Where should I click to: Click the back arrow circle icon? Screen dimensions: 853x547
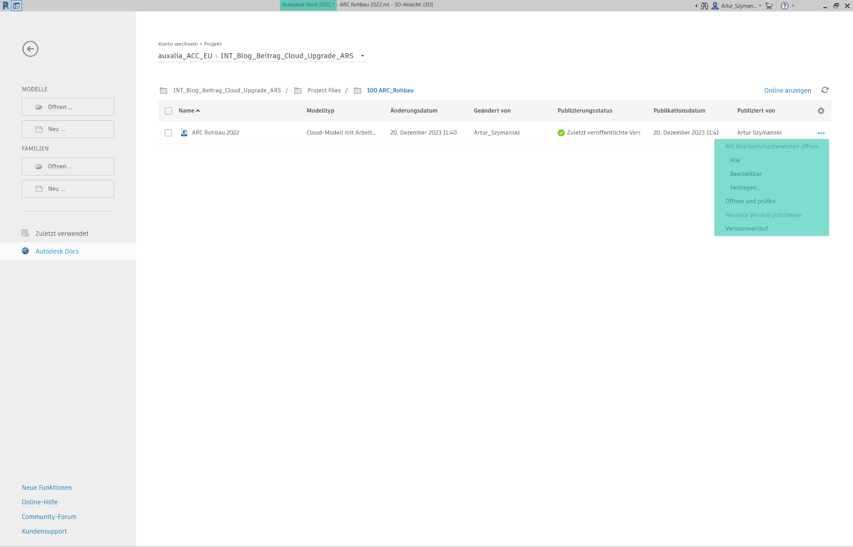point(30,49)
